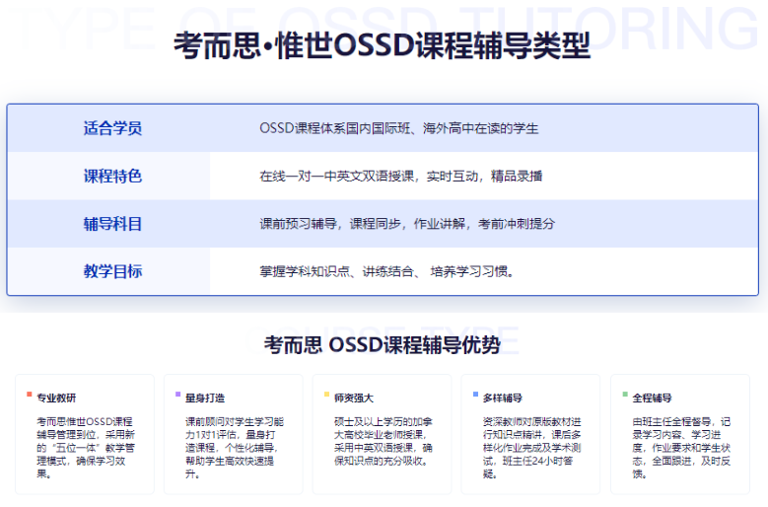Viewport: 768px width, 507px height.
Task: Click the yellow marker beside 师资强大
Action: coord(326,395)
